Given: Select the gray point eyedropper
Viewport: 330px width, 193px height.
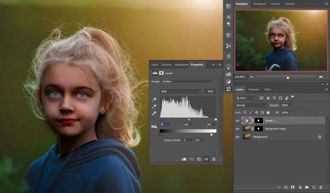Looking at the screenshot, I should coord(154,107).
